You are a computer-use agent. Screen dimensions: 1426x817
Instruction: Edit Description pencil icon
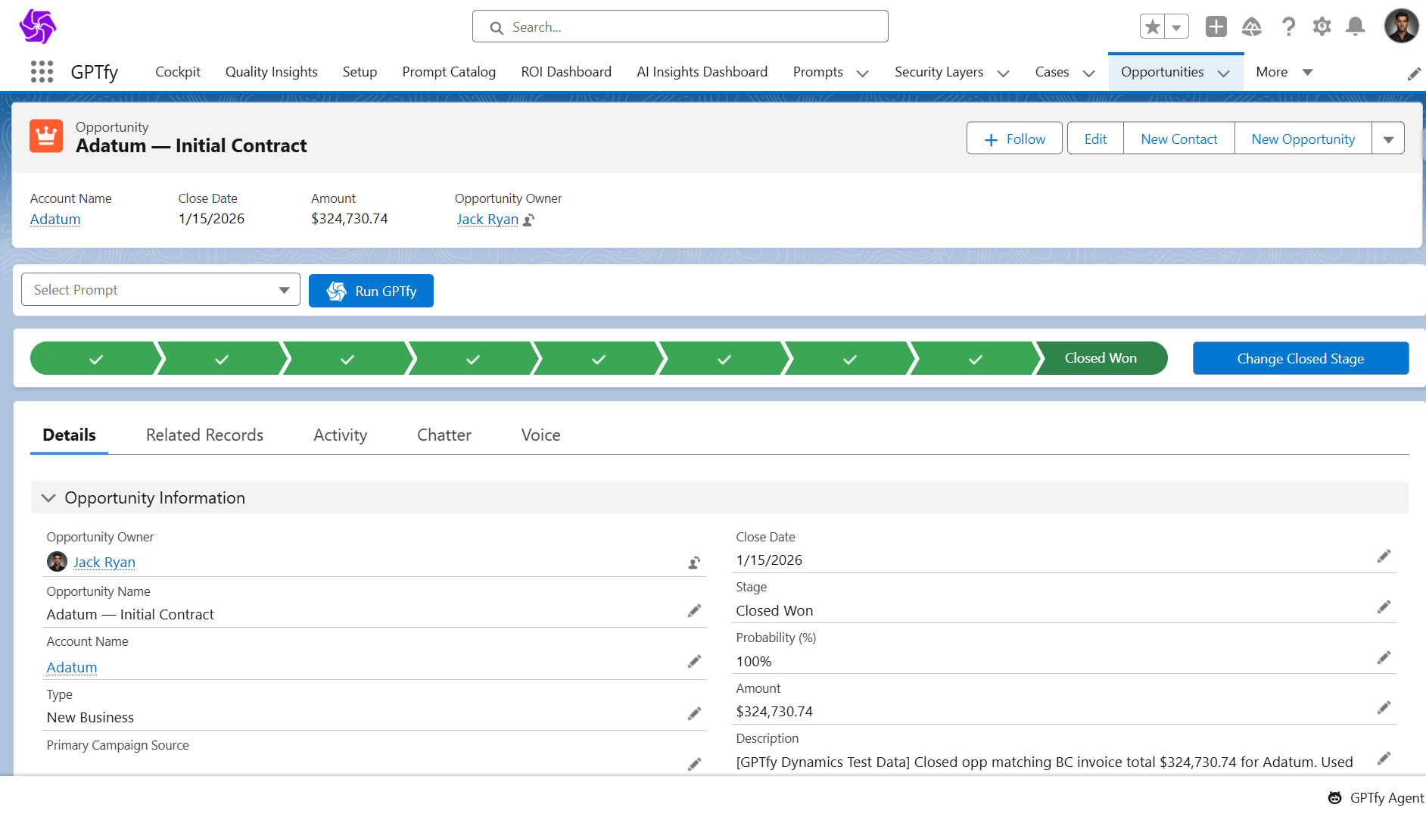click(x=1384, y=759)
